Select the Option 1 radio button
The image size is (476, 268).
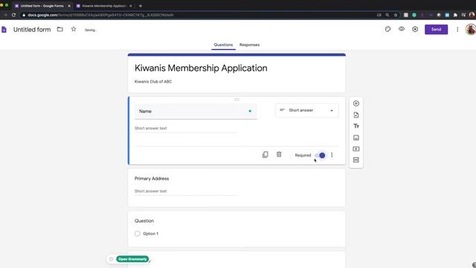coord(137,234)
